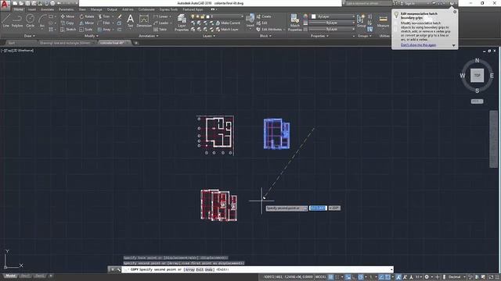Select the Arc tool
The height and width of the screenshot is (281, 501).
click(x=42, y=21)
